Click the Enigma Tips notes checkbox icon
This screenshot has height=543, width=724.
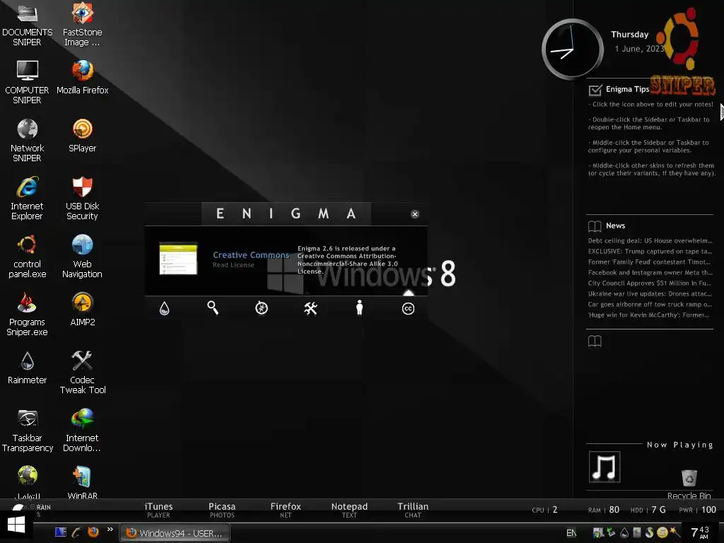pos(595,90)
